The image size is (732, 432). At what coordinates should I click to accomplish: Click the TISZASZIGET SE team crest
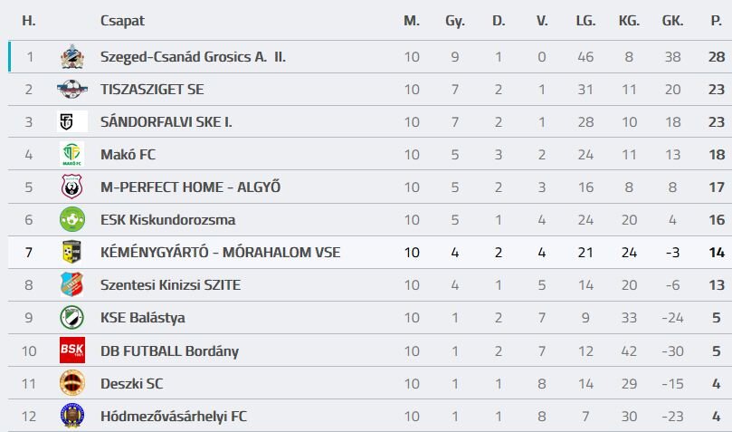pos(71,90)
